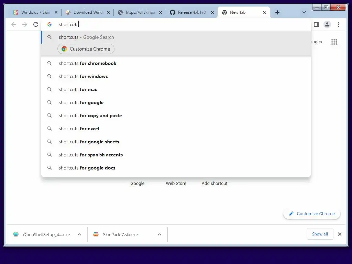Open the SkinPack 7.sfx.exe download
This screenshot has width=352, height=264.
pyautogui.click(x=121, y=234)
